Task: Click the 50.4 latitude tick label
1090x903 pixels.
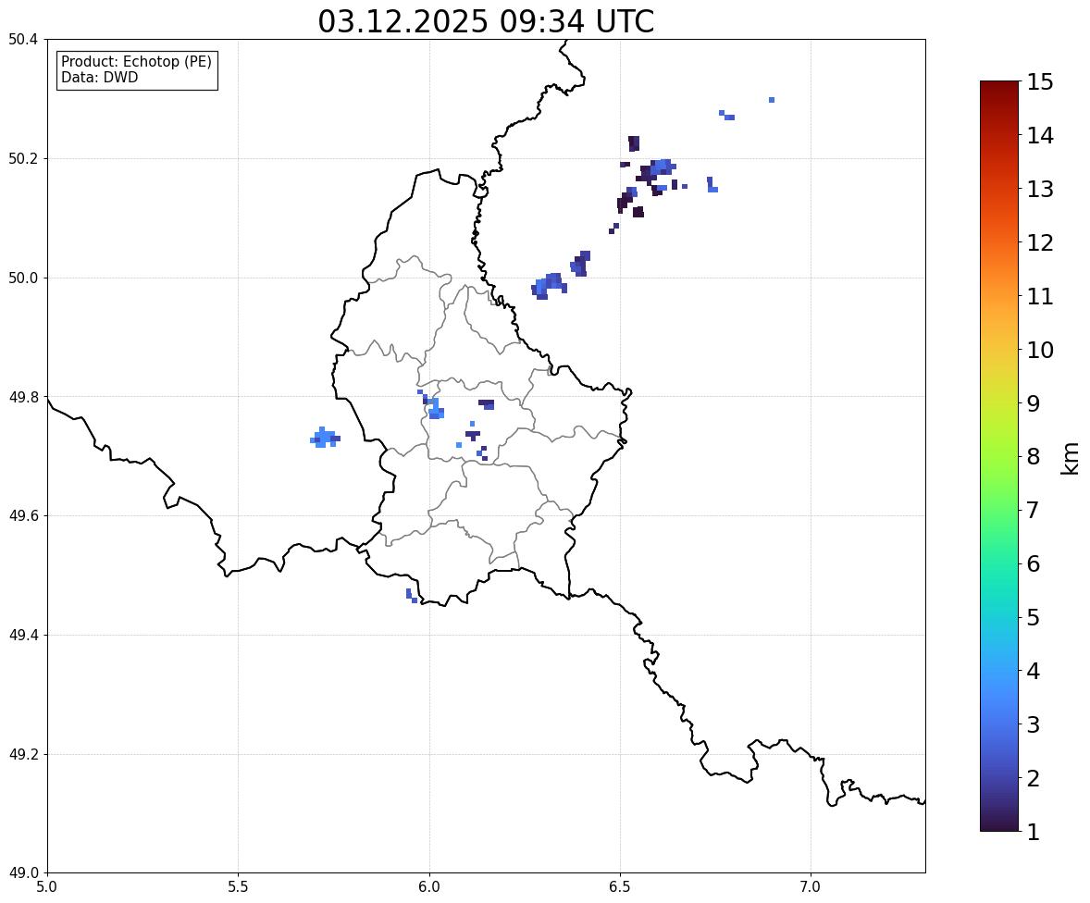Action: coord(23,40)
